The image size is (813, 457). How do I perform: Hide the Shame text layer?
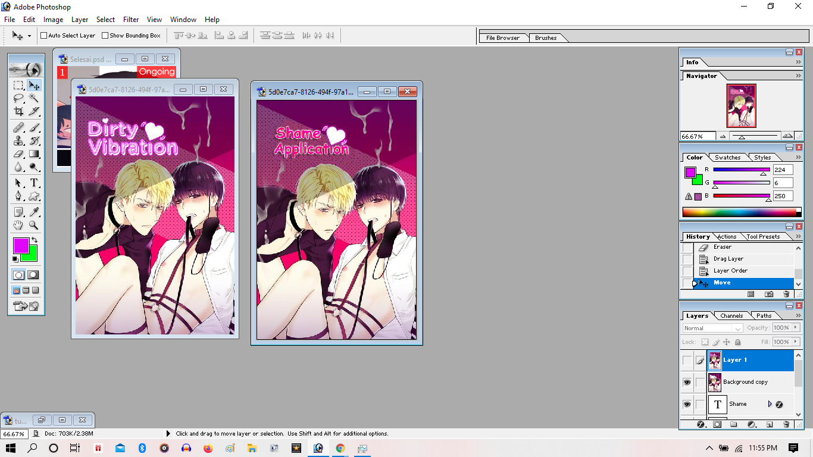[687, 404]
